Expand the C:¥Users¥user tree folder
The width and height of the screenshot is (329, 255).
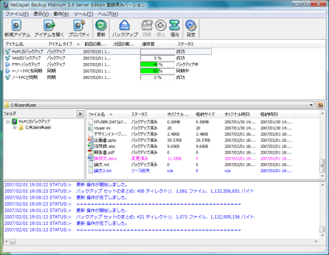coord(14,127)
